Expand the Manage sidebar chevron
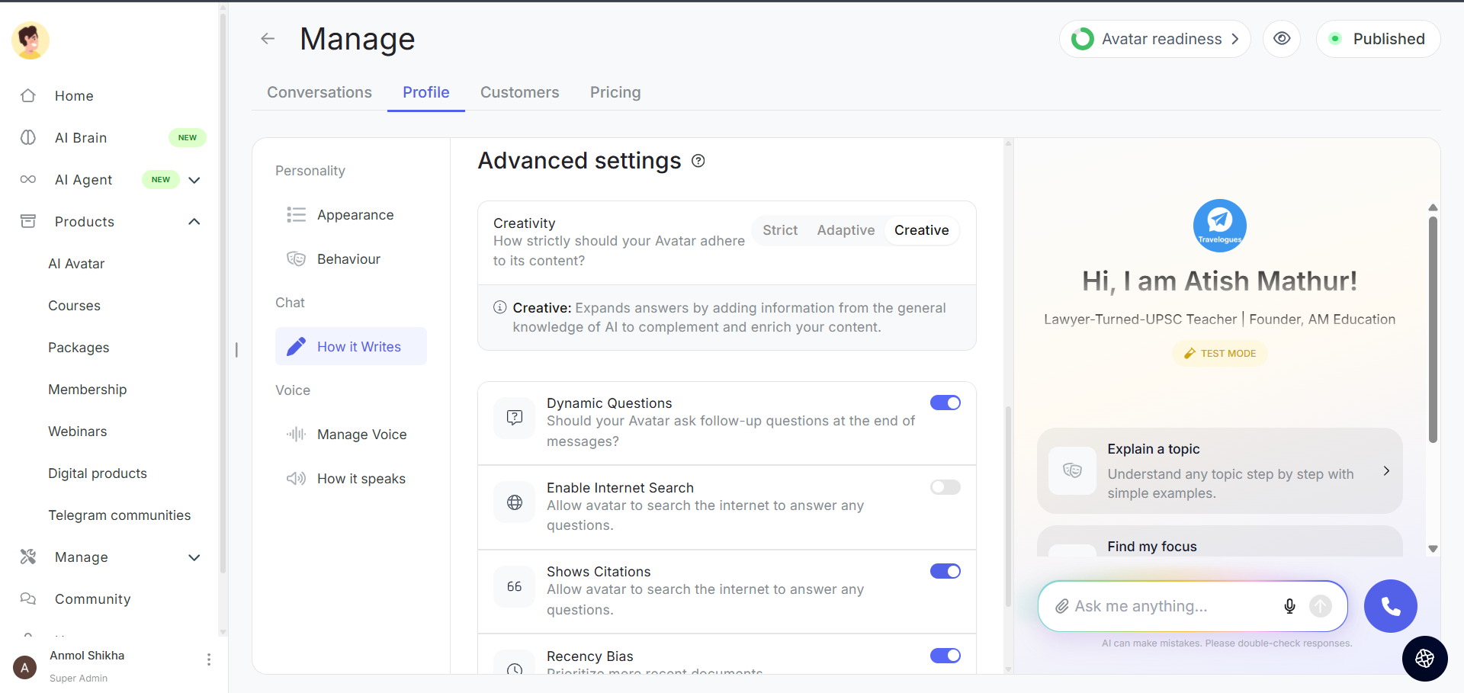Viewport: 1464px width, 693px height. [194, 557]
